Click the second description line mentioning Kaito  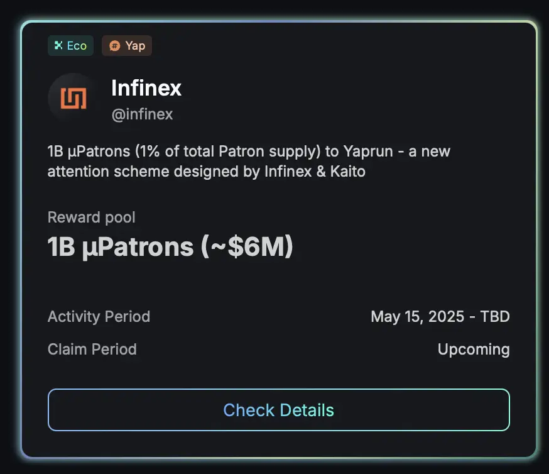[206, 172]
